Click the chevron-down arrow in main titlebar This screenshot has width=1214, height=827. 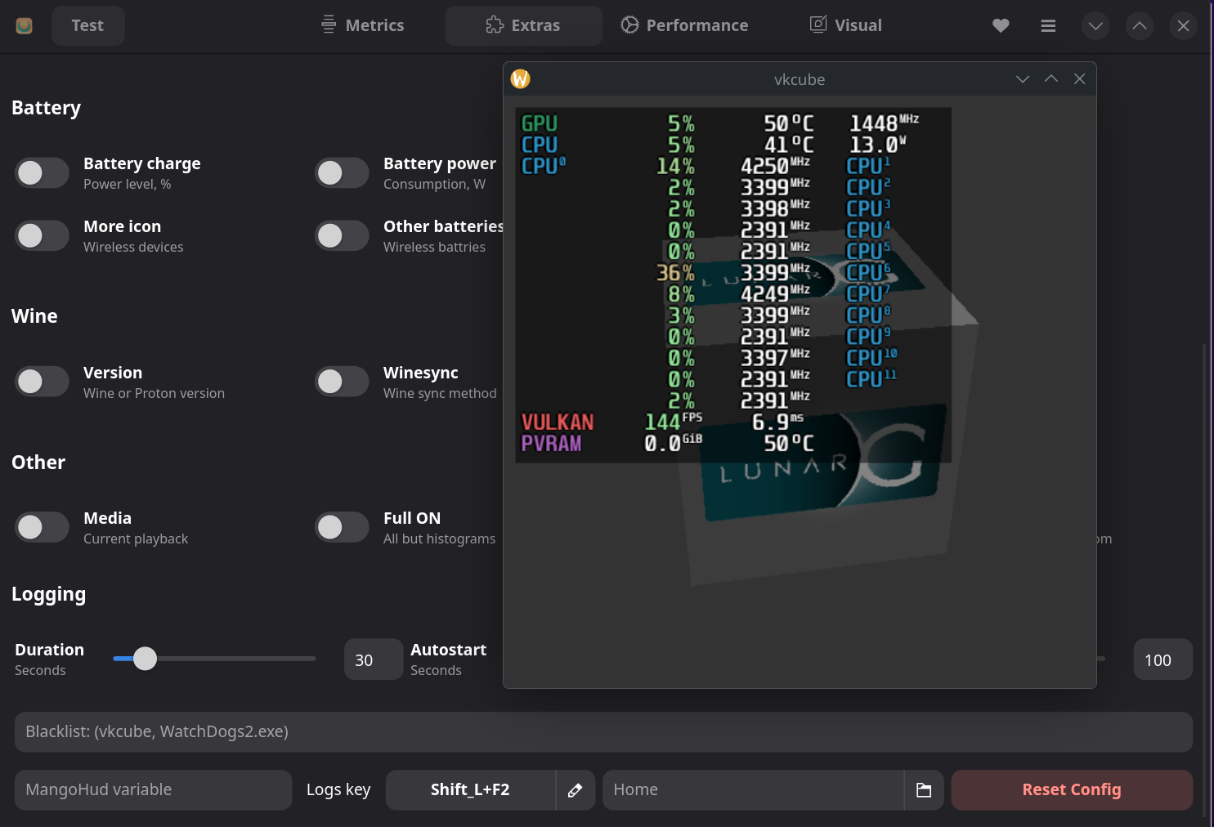pyautogui.click(x=1095, y=25)
